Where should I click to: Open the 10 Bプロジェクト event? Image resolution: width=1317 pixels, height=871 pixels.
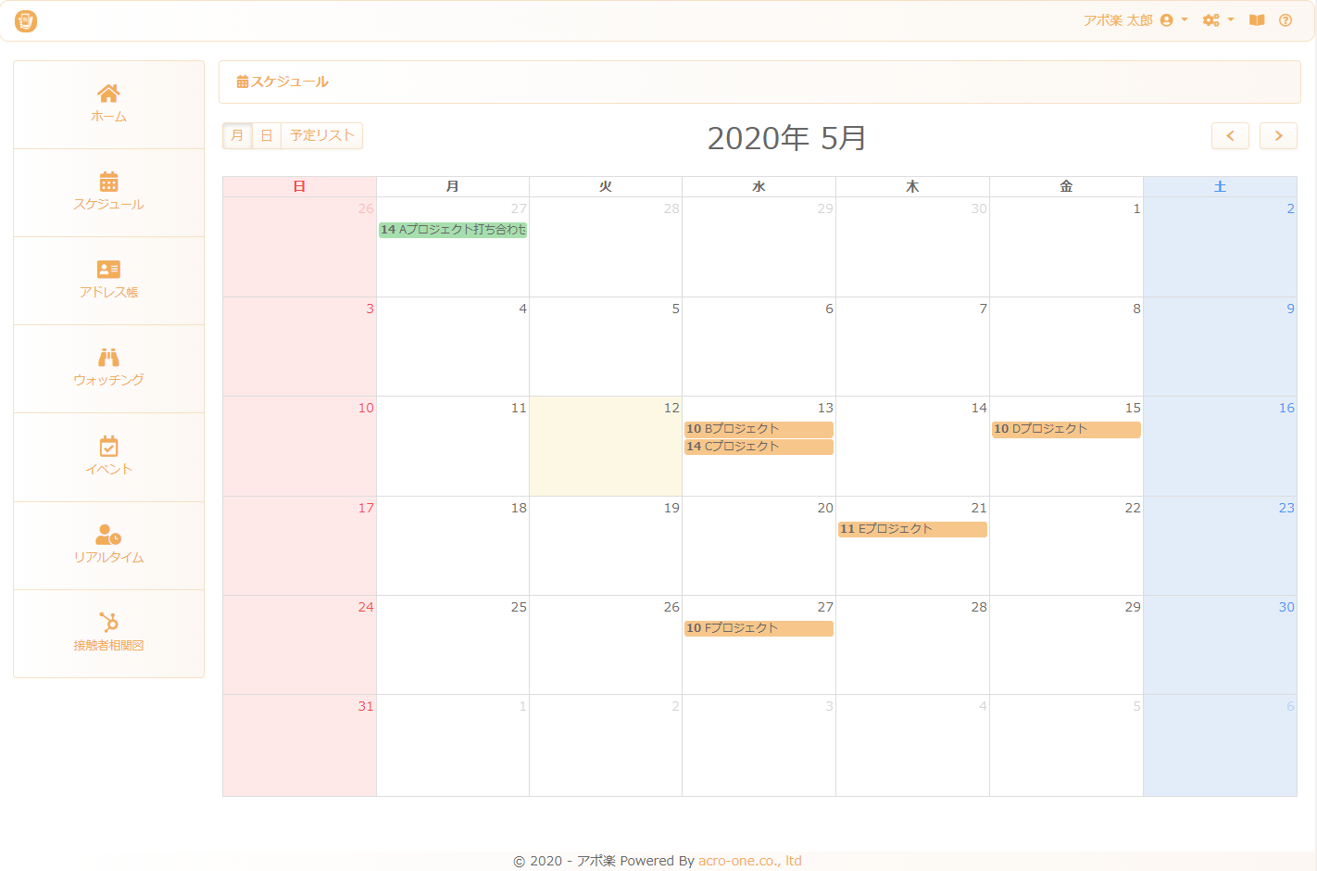coord(759,429)
